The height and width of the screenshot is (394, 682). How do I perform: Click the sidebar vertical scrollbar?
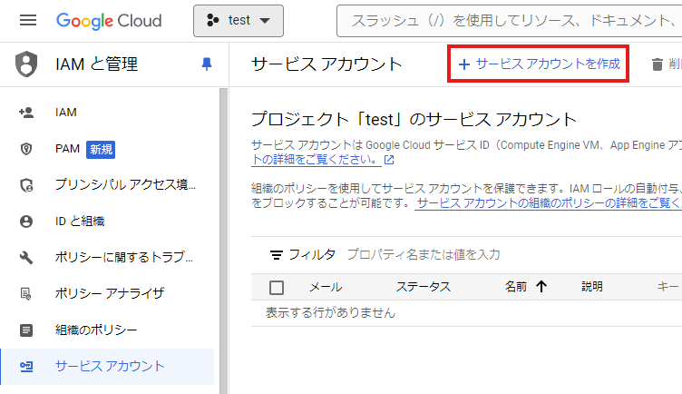[224, 241]
